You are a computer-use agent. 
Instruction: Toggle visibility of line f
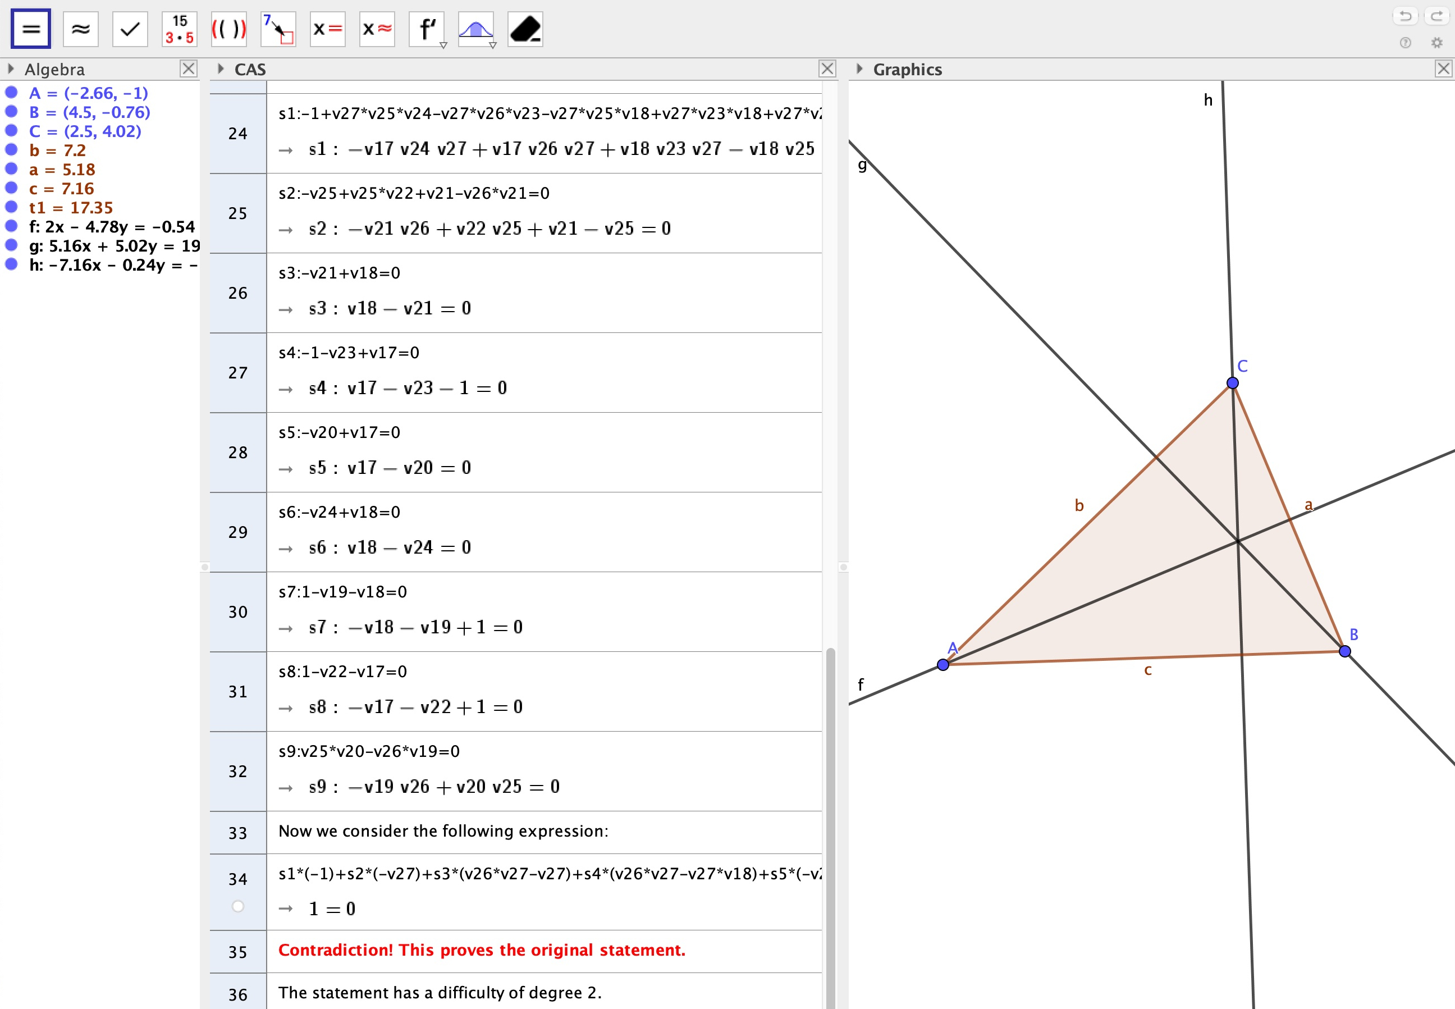[11, 226]
